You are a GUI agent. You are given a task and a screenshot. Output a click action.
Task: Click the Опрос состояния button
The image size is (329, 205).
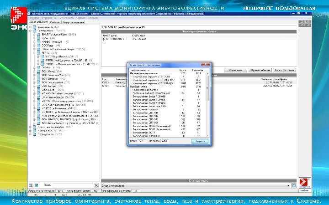coord(285,70)
